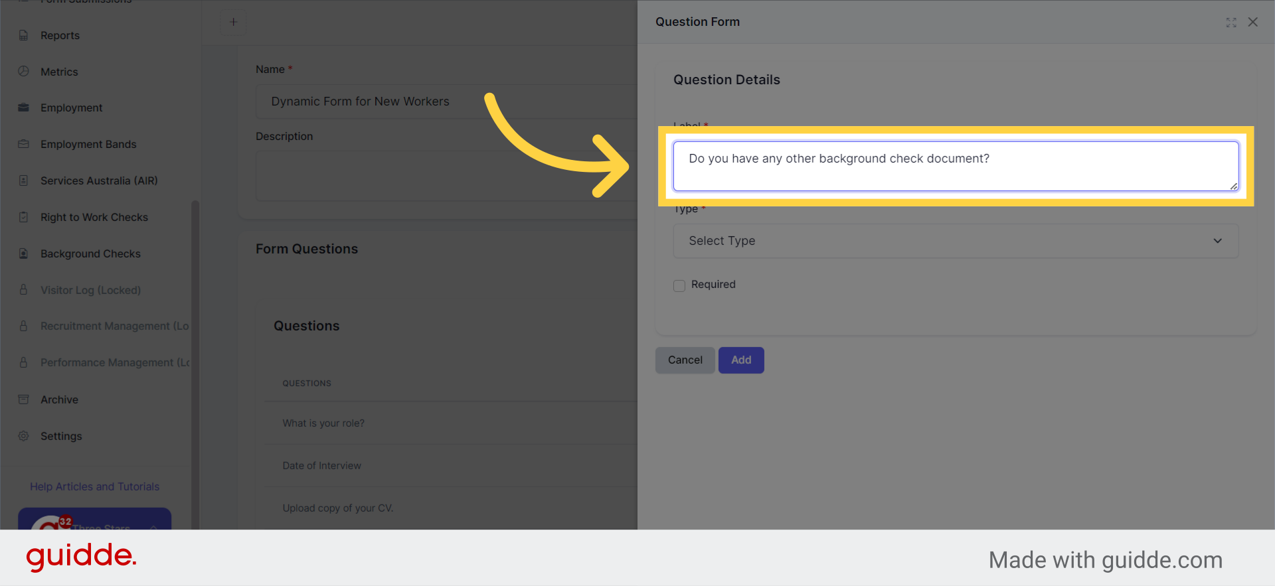Open Help Articles and Tutorials link
Image resolution: width=1275 pixels, height=586 pixels.
pos(94,486)
